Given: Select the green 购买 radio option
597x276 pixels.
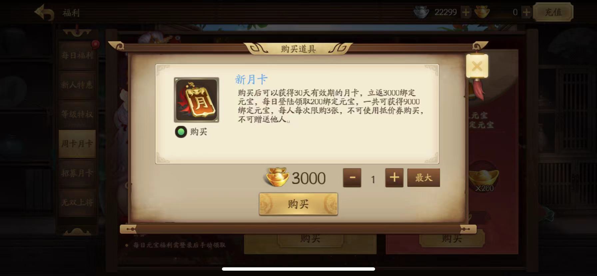Looking at the screenshot, I should 181,132.
